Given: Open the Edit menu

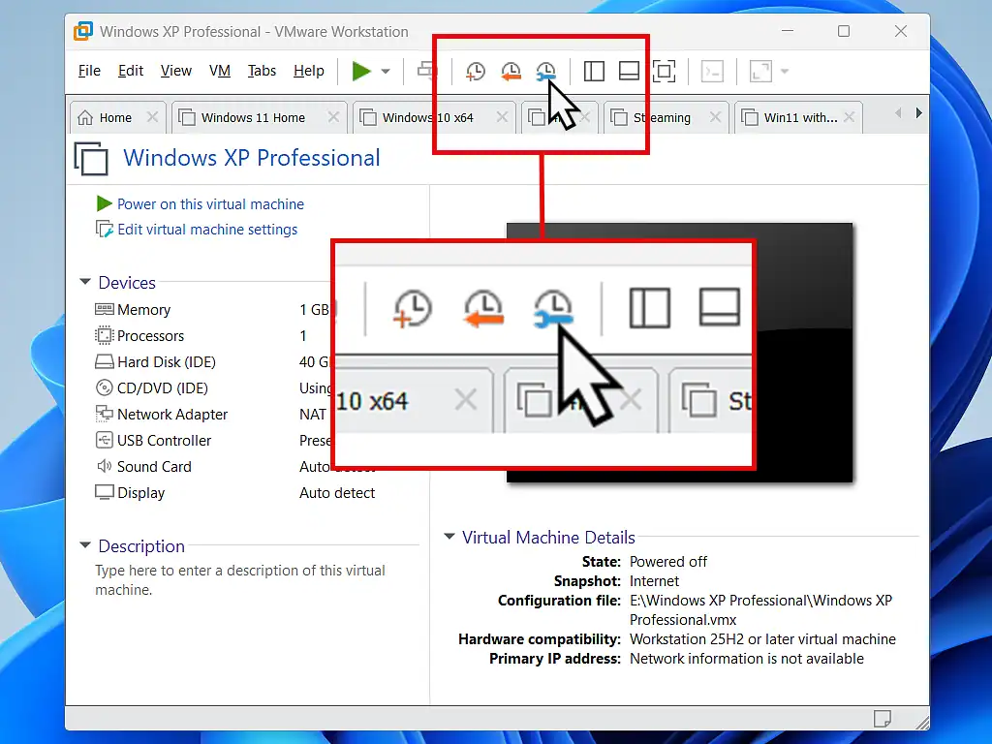Looking at the screenshot, I should click(131, 71).
